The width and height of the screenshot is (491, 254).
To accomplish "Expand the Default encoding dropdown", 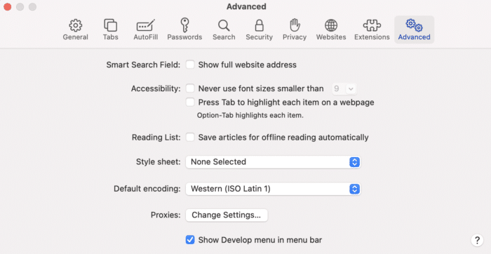I will [273, 189].
